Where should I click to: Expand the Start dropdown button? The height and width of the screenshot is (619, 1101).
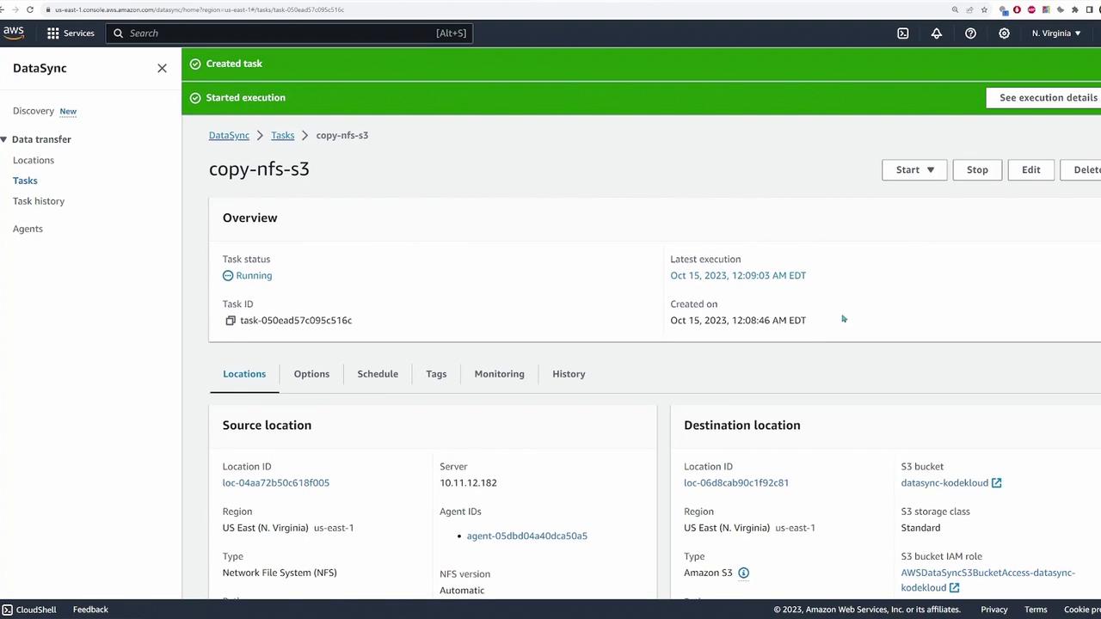point(914,169)
